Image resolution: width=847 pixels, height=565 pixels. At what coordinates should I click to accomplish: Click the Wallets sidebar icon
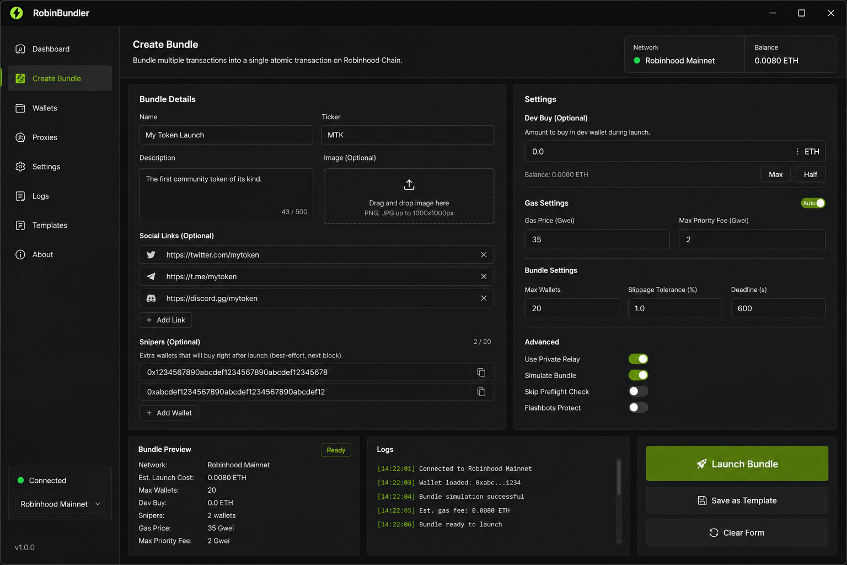20,108
